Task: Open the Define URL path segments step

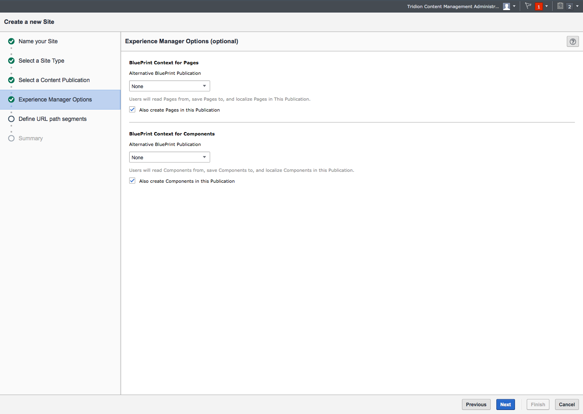Action: (52, 119)
